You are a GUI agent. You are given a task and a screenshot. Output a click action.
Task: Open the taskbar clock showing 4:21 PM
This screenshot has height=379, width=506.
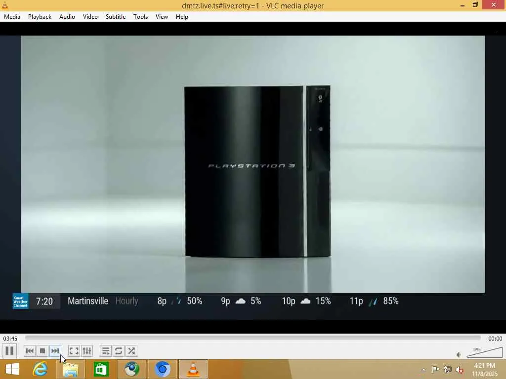point(485,370)
